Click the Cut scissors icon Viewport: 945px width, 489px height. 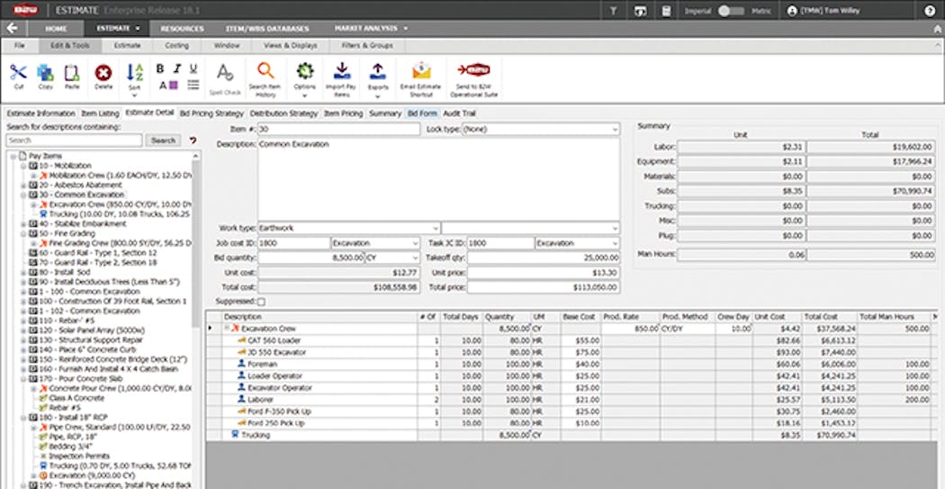coord(18,73)
